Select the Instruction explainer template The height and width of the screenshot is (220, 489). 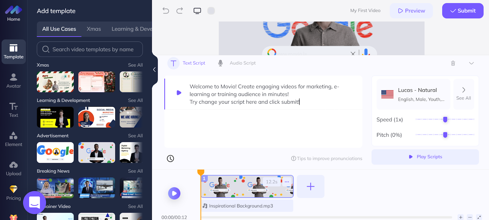97,216
